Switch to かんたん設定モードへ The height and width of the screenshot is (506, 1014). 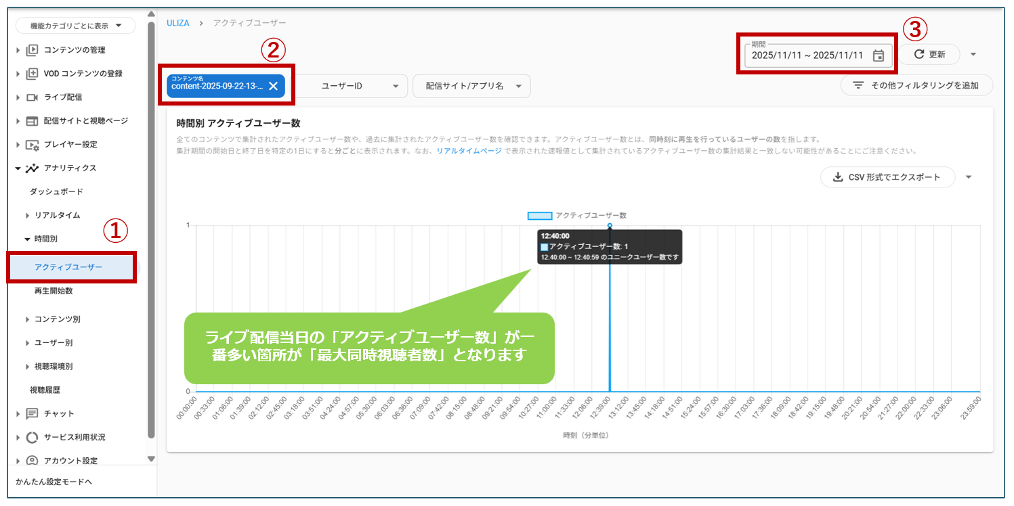tap(54, 482)
